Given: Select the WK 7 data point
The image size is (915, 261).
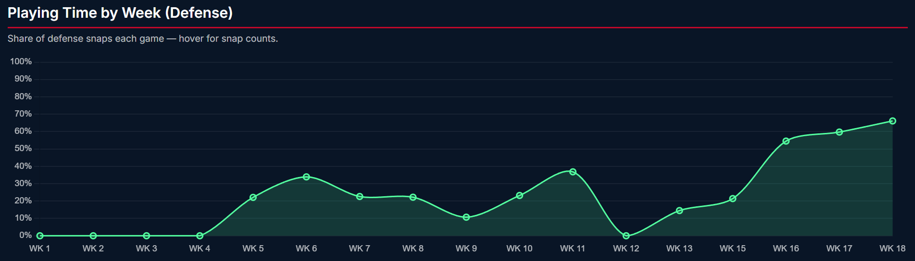Looking at the screenshot, I should point(360,197).
